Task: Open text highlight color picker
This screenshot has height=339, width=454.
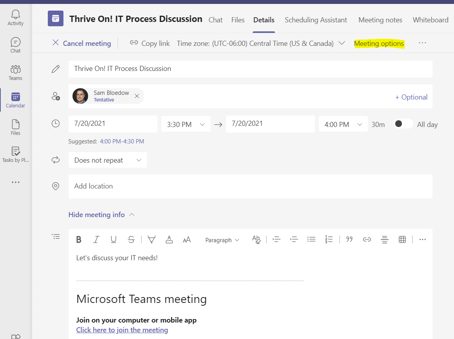Action: (x=152, y=239)
